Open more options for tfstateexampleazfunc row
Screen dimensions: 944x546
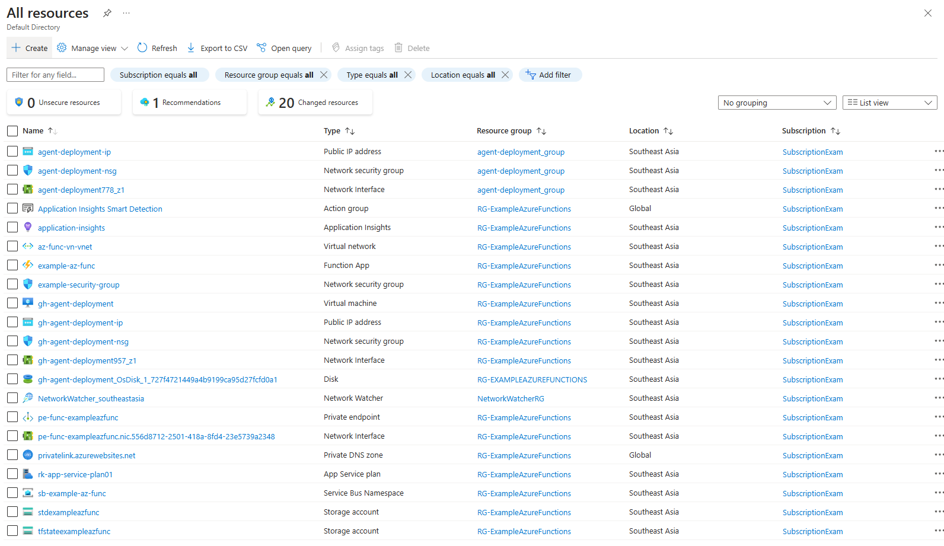939,531
